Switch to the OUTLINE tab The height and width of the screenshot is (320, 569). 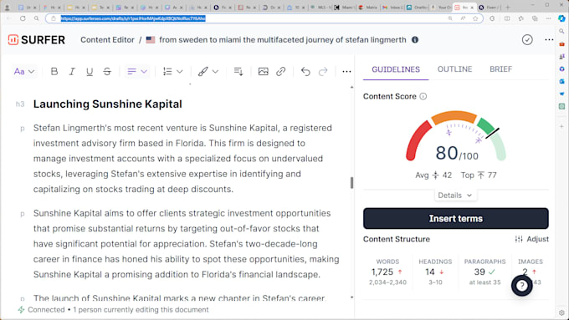point(454,69)
